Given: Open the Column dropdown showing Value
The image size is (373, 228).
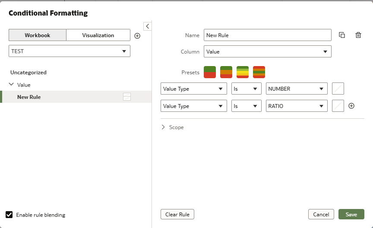Looking at the screenshot, I should (x=268, y=52).
